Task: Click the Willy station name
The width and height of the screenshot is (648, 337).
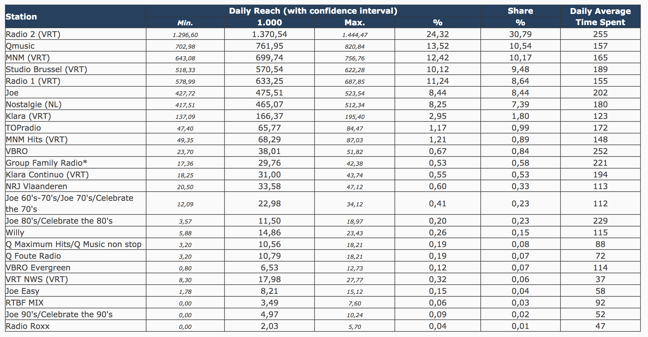Action: coord(15,233)
